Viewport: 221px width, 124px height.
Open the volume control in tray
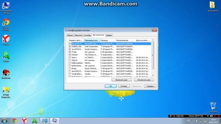196,121
